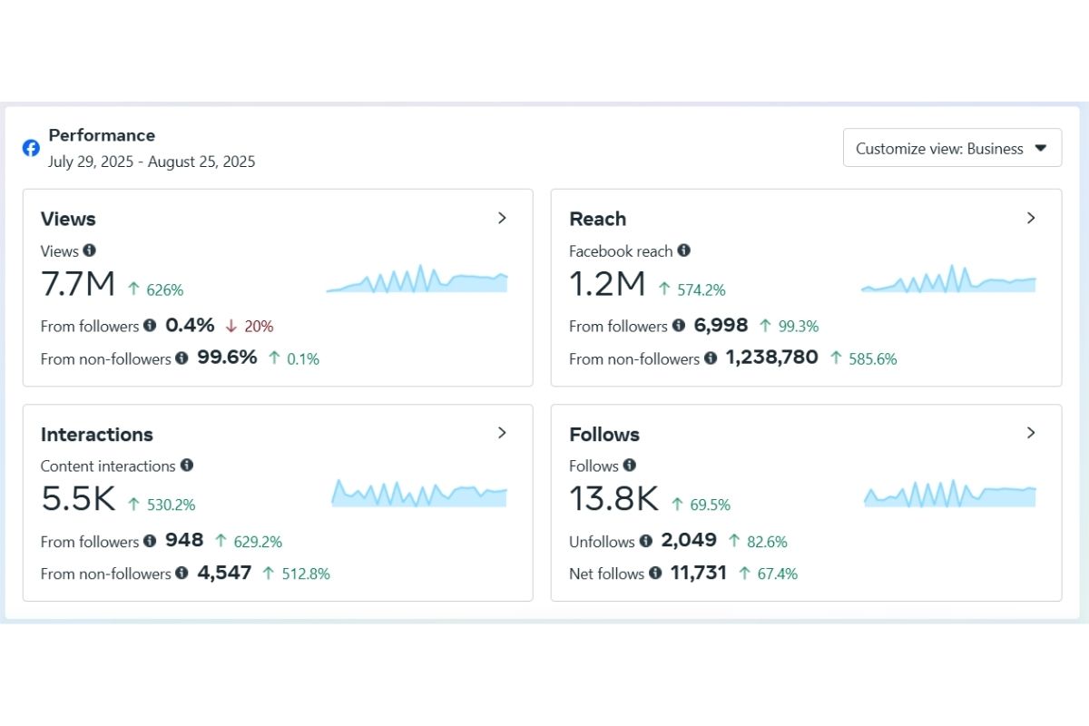
Task: Expand the Follows card with chevron arrow
Action: 1030,433
